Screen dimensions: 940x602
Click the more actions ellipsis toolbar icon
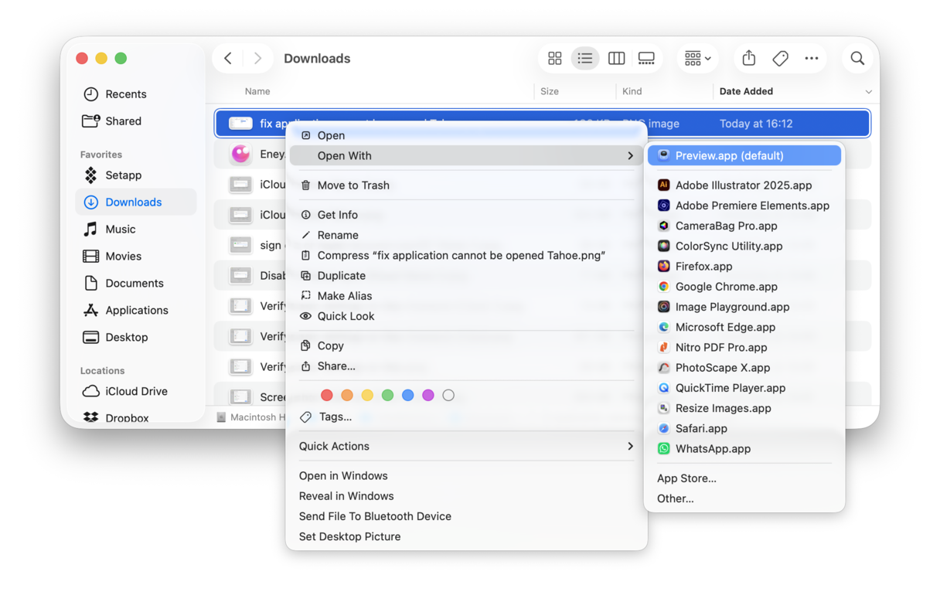812,58
